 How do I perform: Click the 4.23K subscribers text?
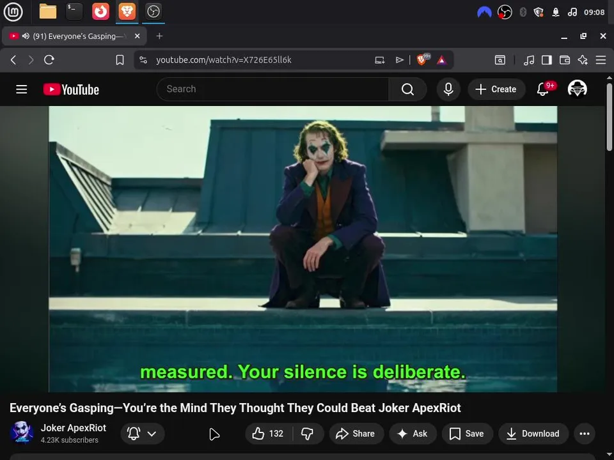pos(69,440)
